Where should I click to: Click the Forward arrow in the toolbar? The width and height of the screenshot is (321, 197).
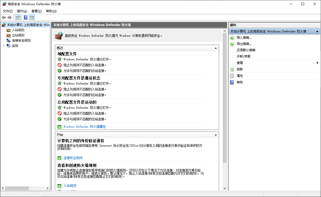point(10,17)
